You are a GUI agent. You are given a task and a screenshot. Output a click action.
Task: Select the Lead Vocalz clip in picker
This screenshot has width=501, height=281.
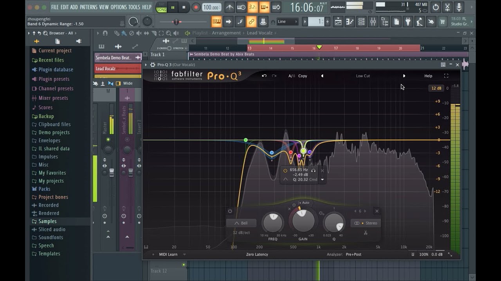(x=118, y=69)
